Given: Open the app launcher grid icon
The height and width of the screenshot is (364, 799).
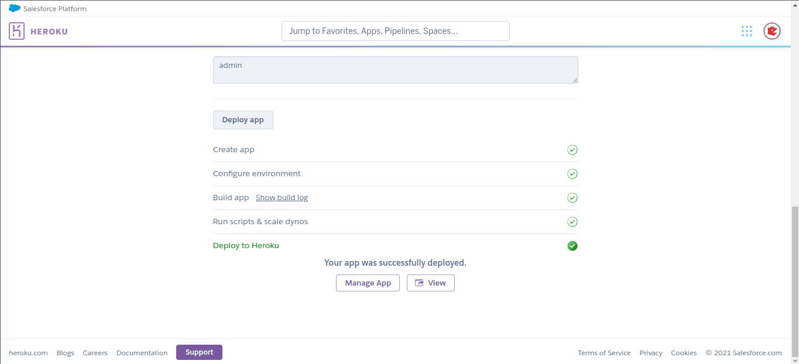Looking at the screenshot, I should point(746,31).
